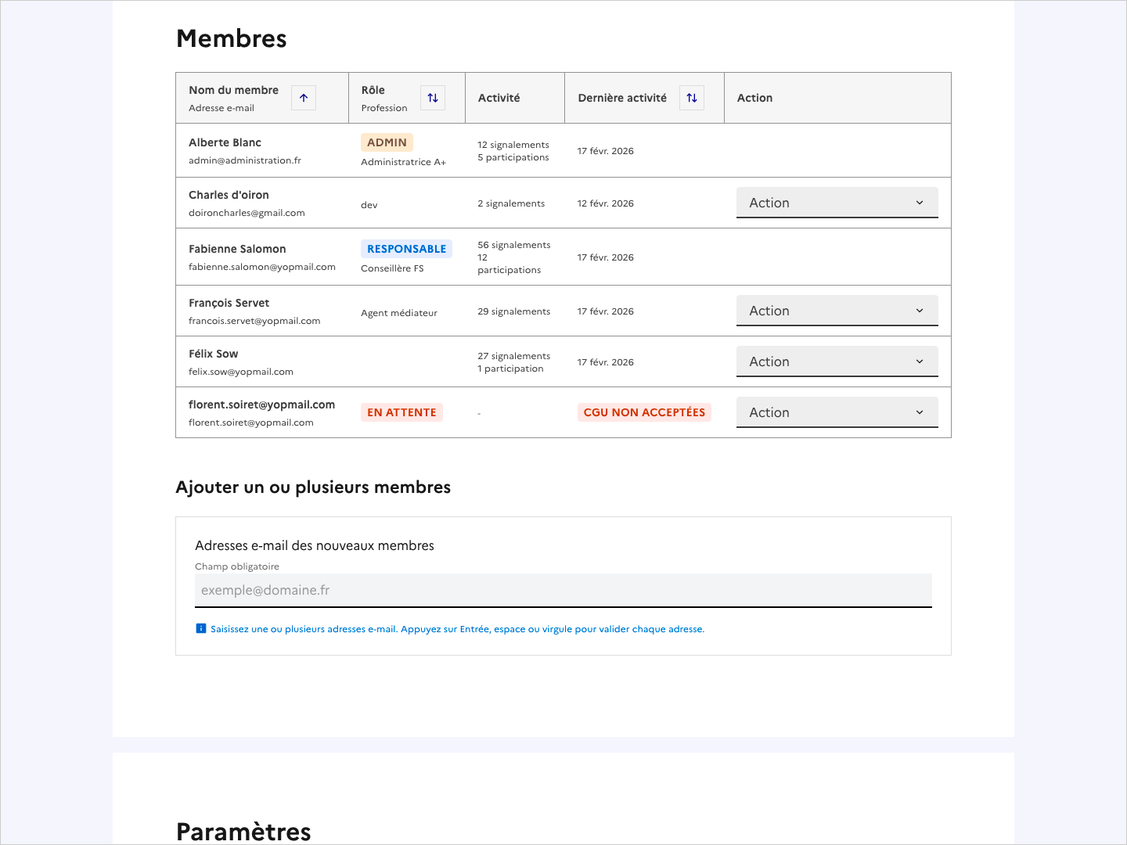Click the Ajouter un ou plusieurs membres heading

(x=313, y=487)
